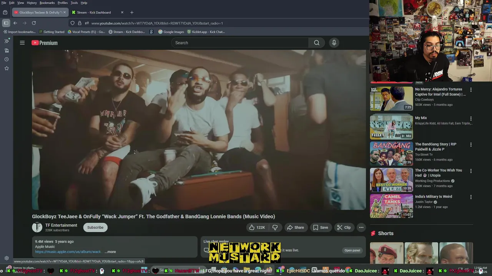
Task: Click the Clip button
Action: point(344,227)
